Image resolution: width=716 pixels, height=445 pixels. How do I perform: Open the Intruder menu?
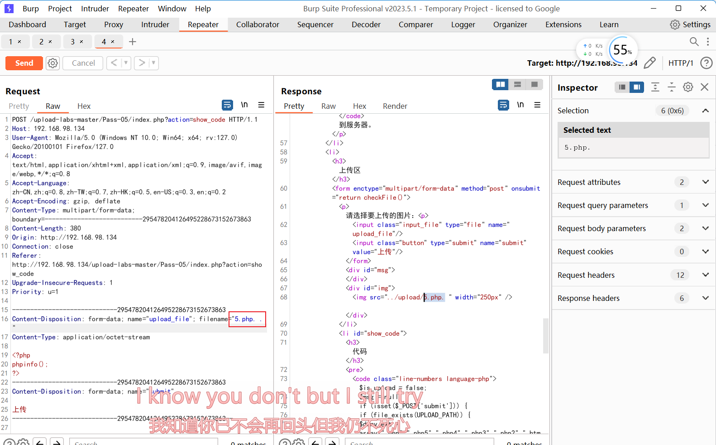(x=95, y=9)
